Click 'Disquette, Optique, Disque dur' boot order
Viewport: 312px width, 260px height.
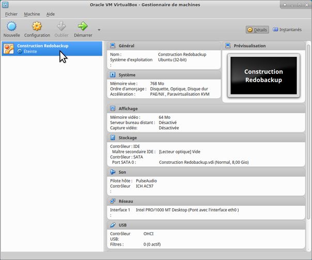[179, 89]
